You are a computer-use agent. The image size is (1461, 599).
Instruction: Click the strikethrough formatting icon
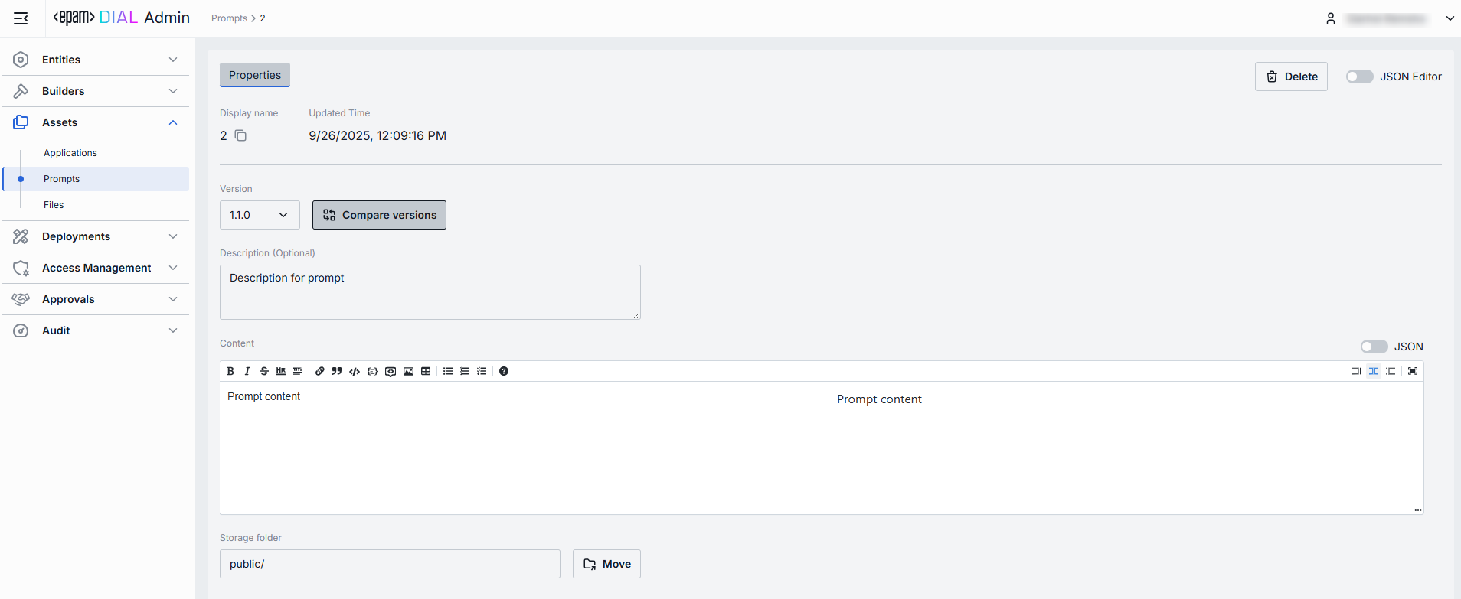[x=264, y=371]
